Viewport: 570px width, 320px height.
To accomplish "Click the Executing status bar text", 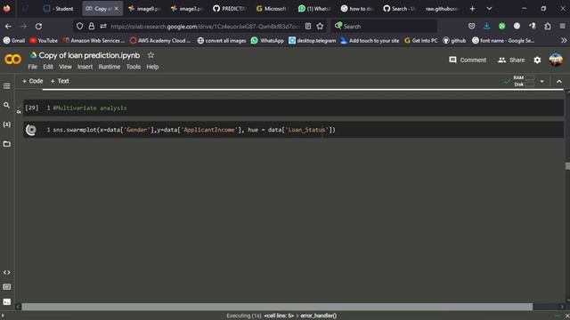I will (281, 316).
